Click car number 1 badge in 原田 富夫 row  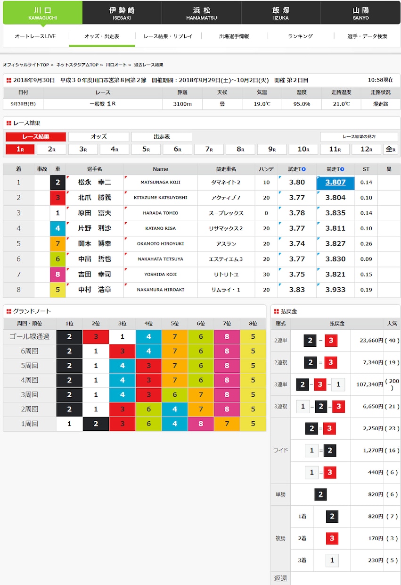coord(57,213)
